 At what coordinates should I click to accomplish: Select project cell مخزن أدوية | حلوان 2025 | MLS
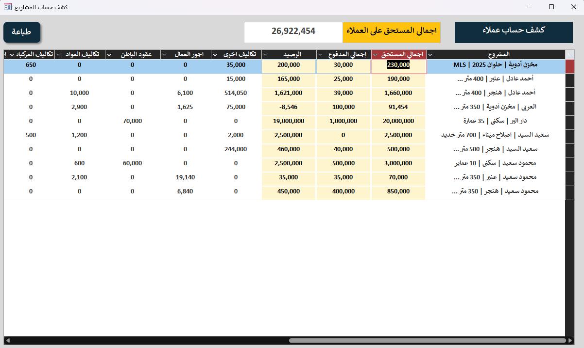(x=496, y=66)
